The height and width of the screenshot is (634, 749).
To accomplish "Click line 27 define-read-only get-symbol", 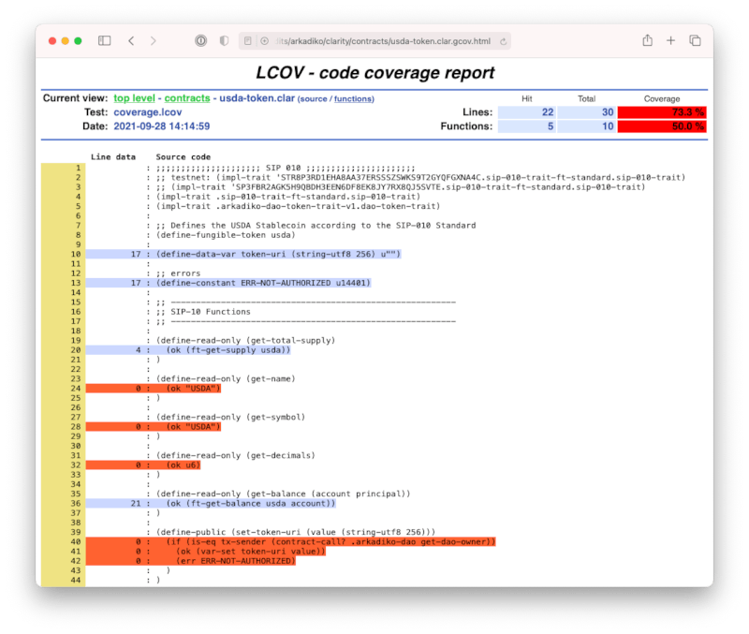I will click(230, 417).
